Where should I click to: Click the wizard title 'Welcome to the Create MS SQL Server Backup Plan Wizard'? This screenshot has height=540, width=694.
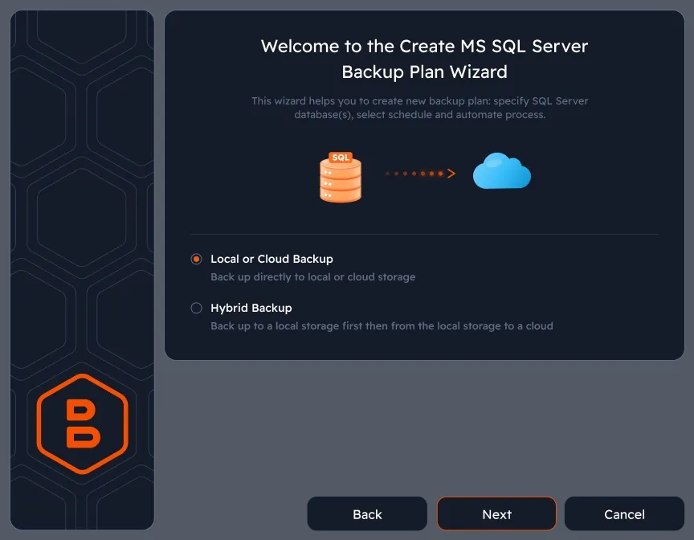424,59
